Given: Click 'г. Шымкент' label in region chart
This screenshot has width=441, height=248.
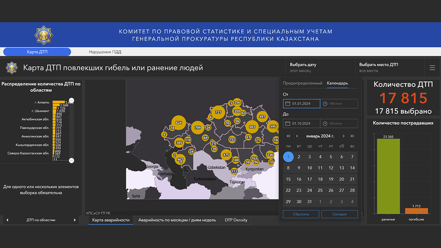Looking at the screenshot, I should (x=40, y=111).
